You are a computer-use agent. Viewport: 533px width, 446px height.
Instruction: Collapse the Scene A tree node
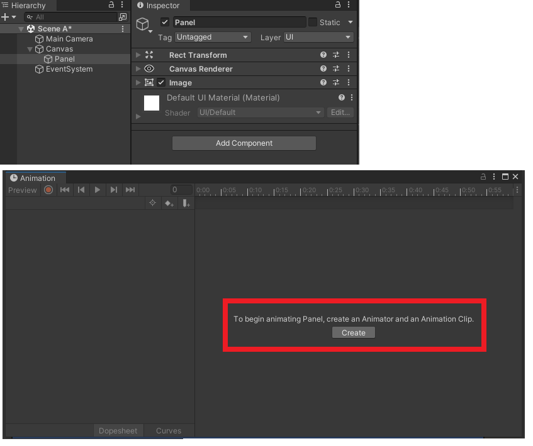coord(21,29)
